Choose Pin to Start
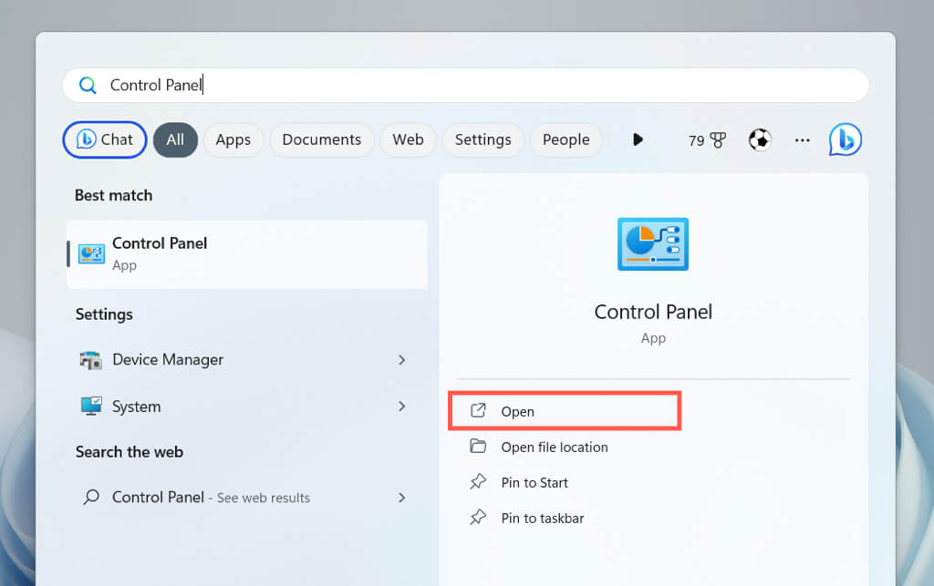 coord(534,482)
